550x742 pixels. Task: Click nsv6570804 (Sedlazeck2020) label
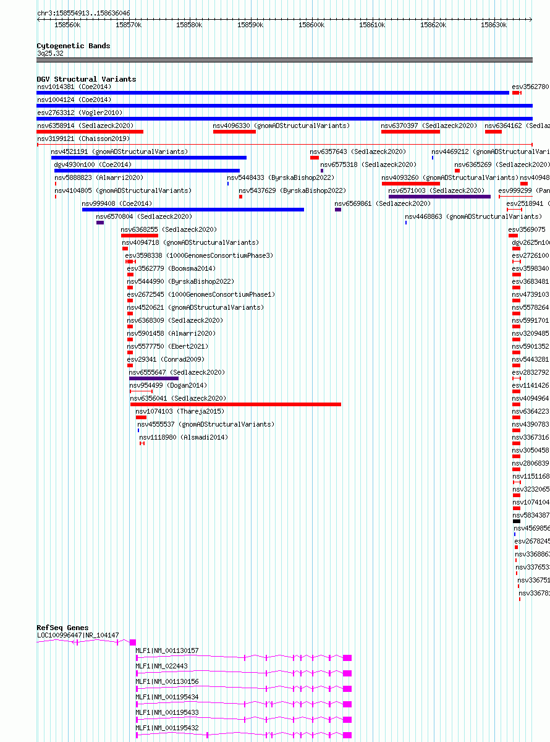tap(144, 216)
